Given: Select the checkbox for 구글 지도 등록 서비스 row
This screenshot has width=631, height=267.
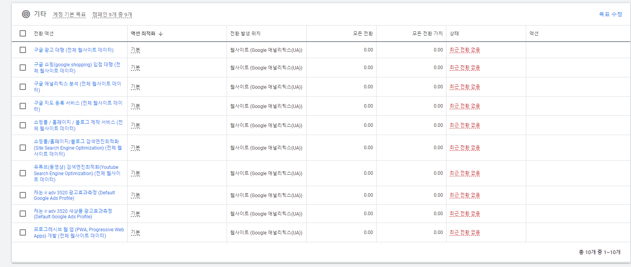Looking at the screenshot, I should point(23,106).
